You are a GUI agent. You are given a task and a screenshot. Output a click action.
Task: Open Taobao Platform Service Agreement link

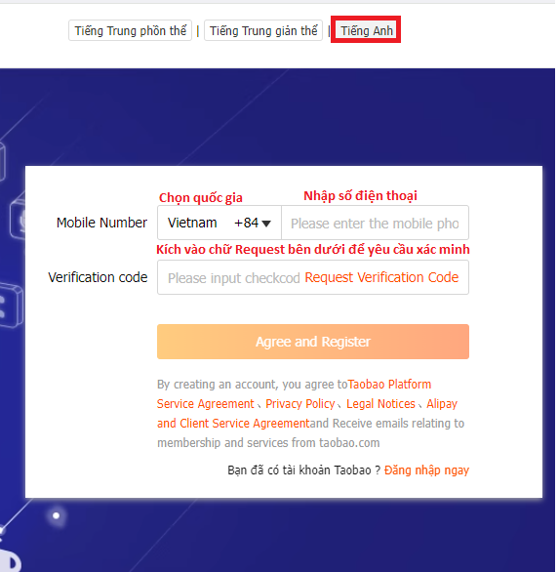coord(294,394)
